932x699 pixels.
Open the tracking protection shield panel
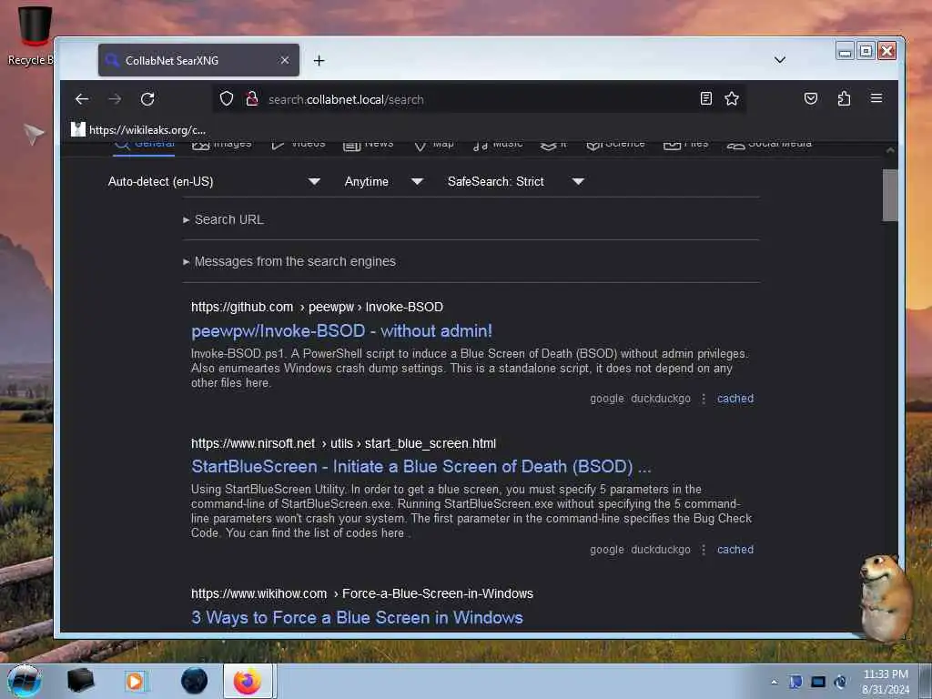point(227,98)
